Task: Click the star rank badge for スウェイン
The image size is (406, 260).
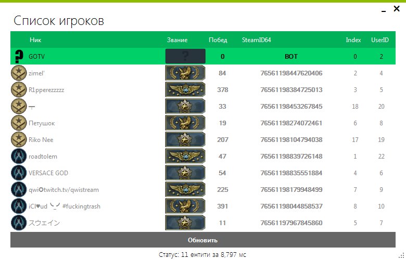Action: (185, 223)
